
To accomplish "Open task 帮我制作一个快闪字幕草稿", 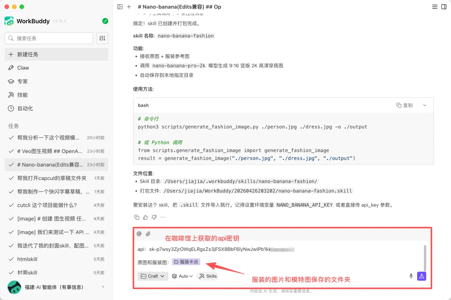I will pyautogui.click(x=56, y=192).
